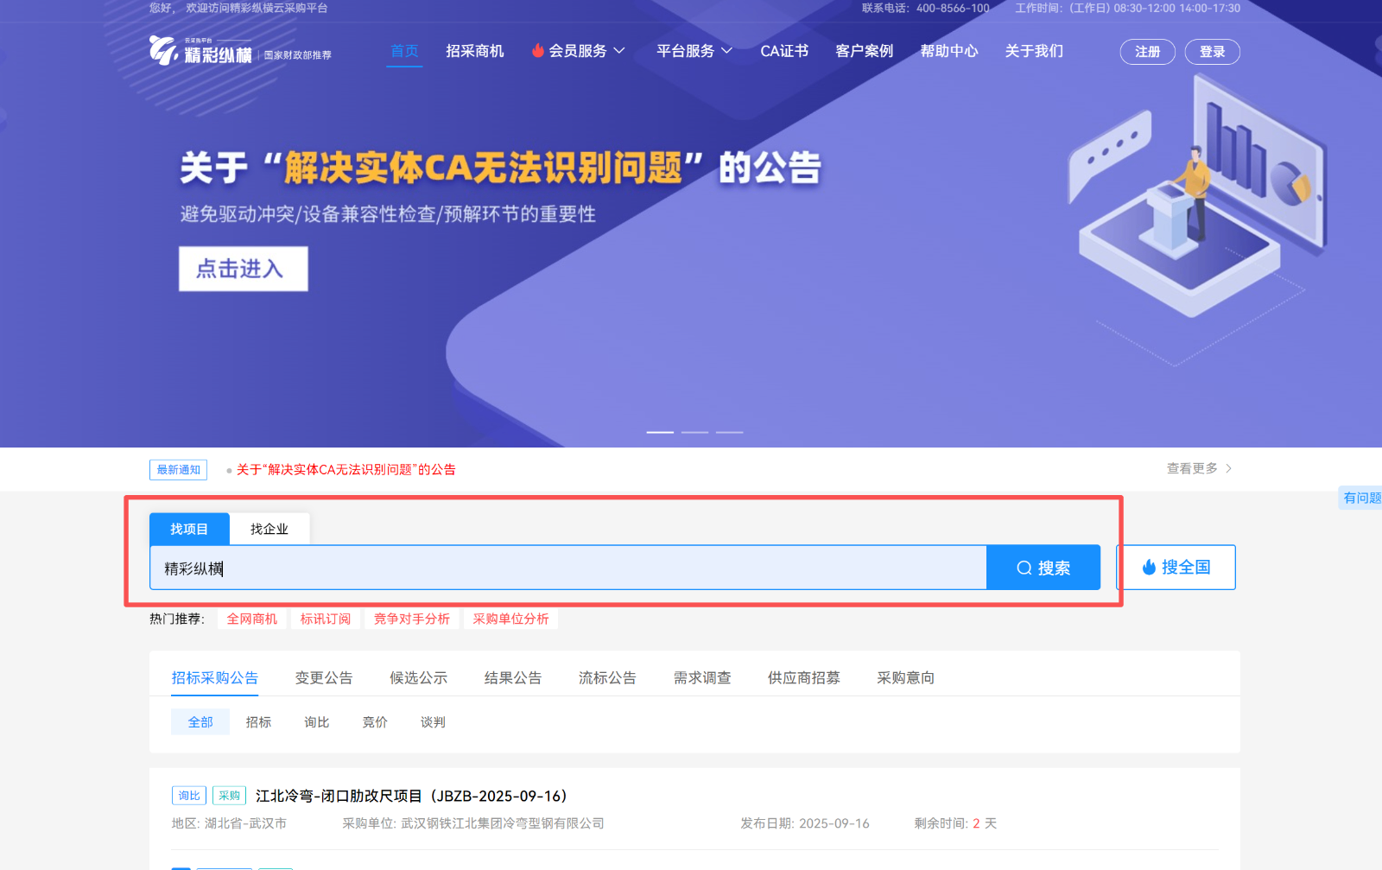Click the banner headline about CA无法识别问题
The height and width of the screenshot is (870, 1382).
click(501, 168)
